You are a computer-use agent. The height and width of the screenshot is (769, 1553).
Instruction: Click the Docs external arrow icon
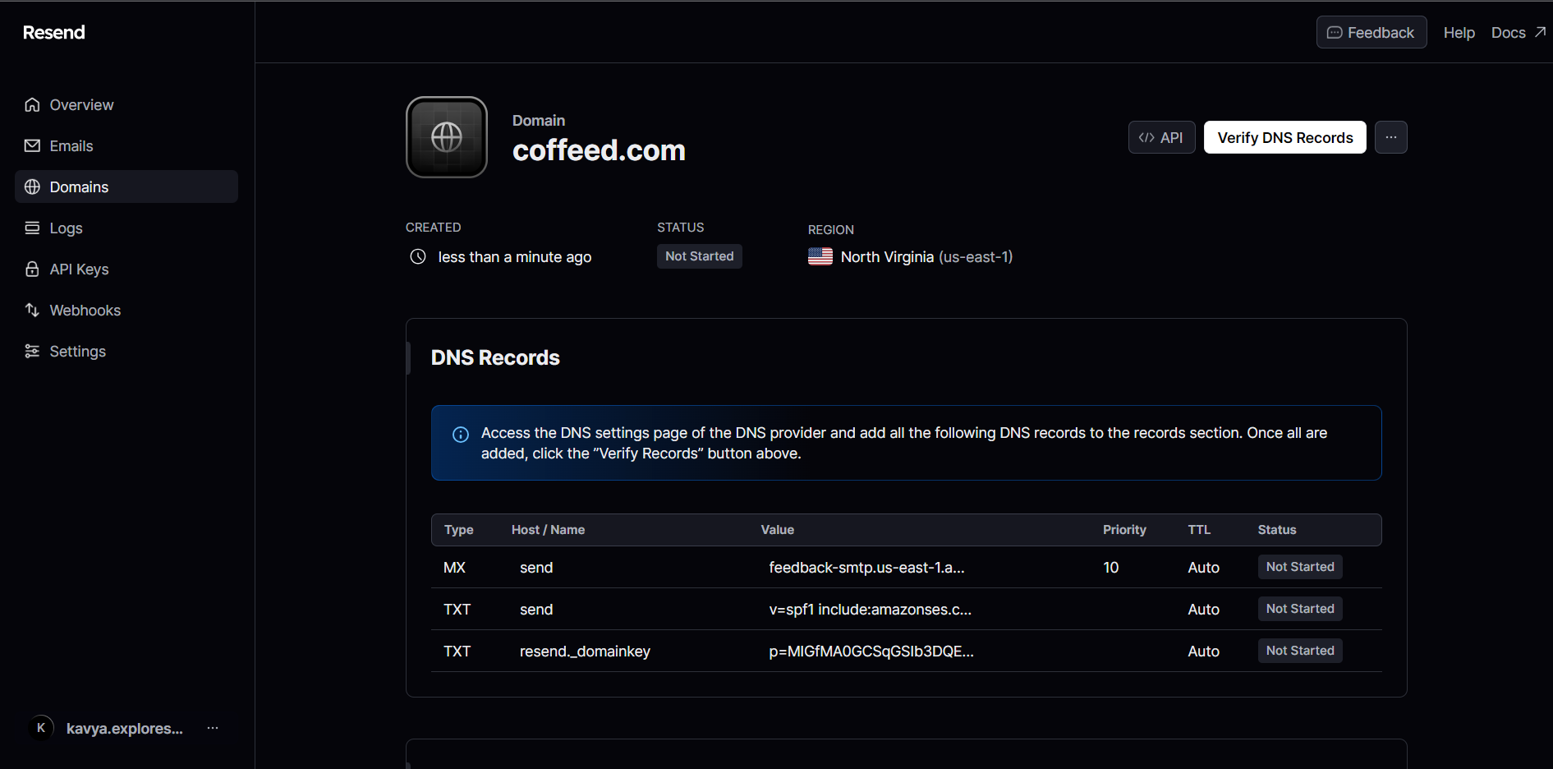click(1540, 32)
